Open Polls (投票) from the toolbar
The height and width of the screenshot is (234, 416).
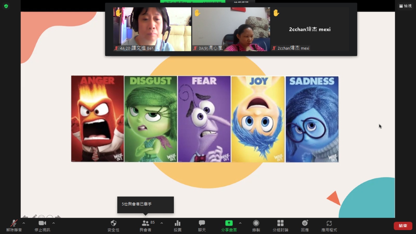click(177, 225)
